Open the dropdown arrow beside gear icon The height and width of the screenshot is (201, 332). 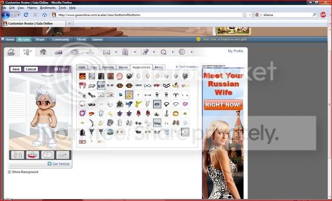[x=191, y=52]
